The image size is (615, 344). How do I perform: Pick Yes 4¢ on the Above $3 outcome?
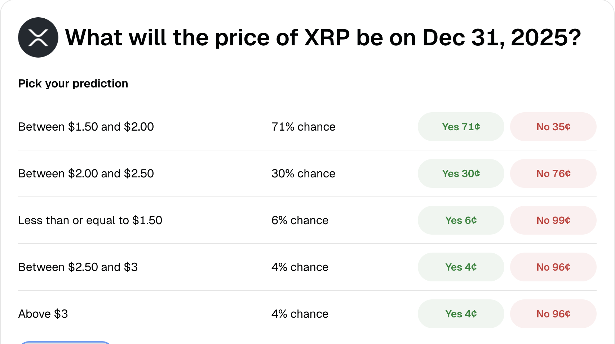[x=461, y=314]
